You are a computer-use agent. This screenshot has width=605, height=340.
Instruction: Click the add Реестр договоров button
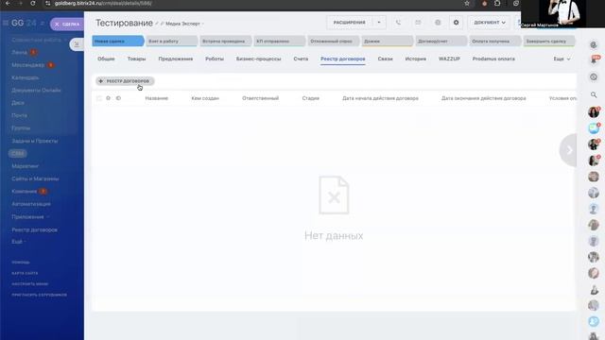click(x=125, y=81)
